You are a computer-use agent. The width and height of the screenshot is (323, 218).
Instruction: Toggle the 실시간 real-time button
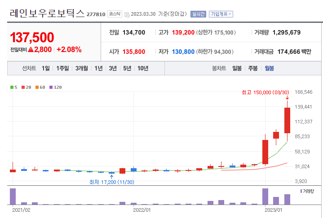(x=198, y=14)
